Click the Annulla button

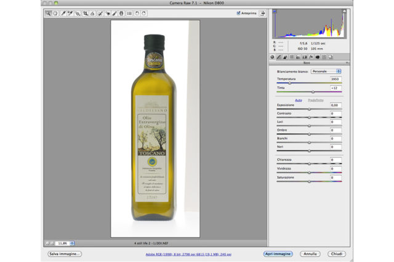(310, 254)
